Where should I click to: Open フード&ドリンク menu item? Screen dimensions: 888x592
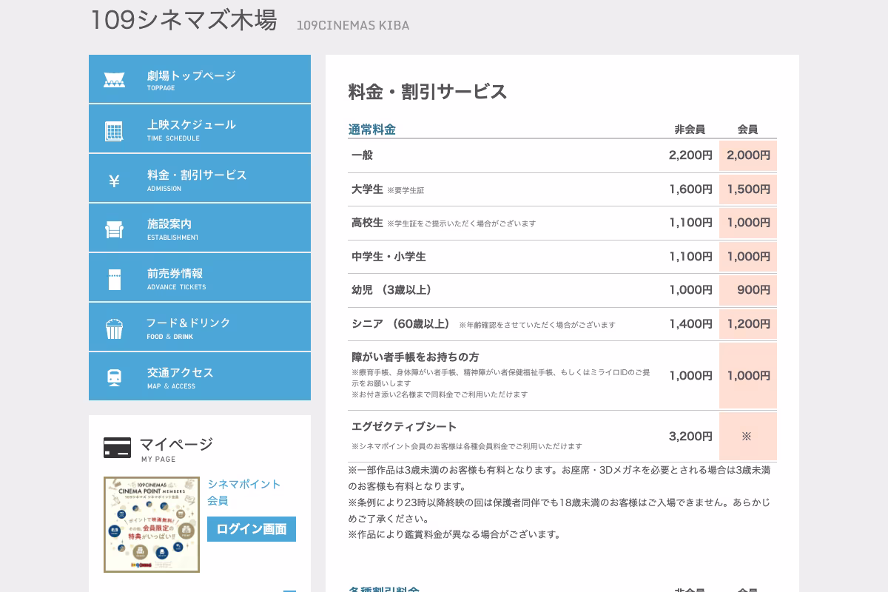point(200,327)
